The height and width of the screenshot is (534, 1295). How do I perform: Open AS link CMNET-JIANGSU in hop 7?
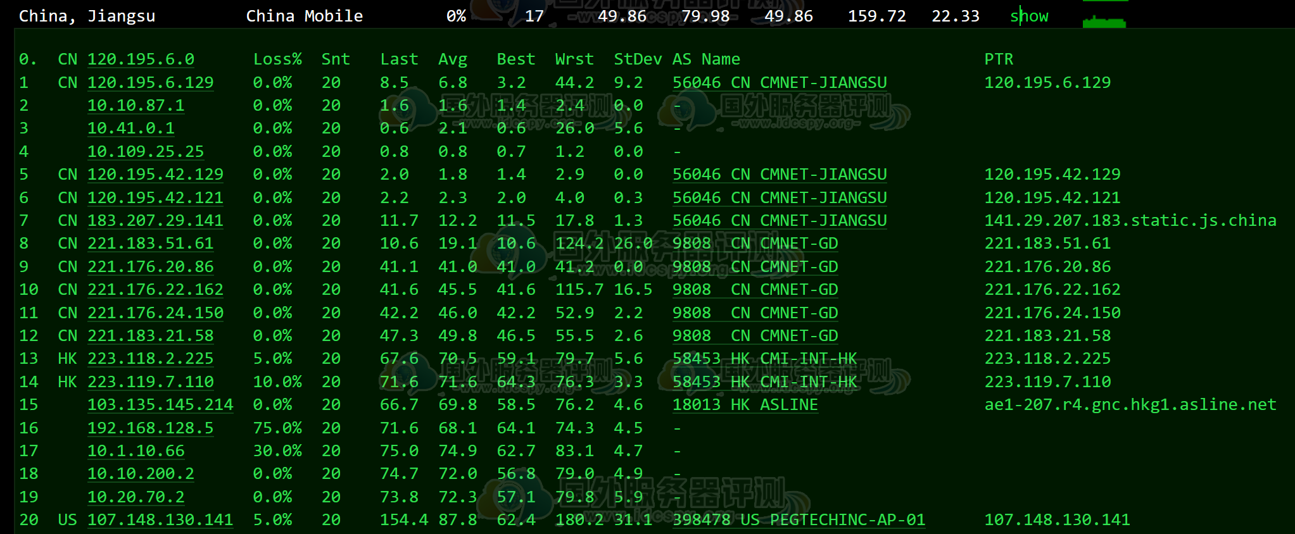point(780,221)
